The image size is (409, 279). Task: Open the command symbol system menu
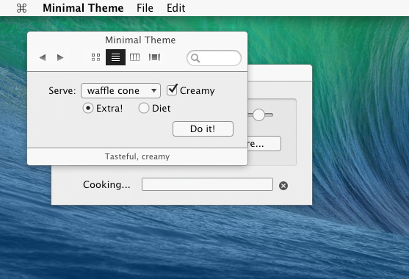tap(21, 8)
